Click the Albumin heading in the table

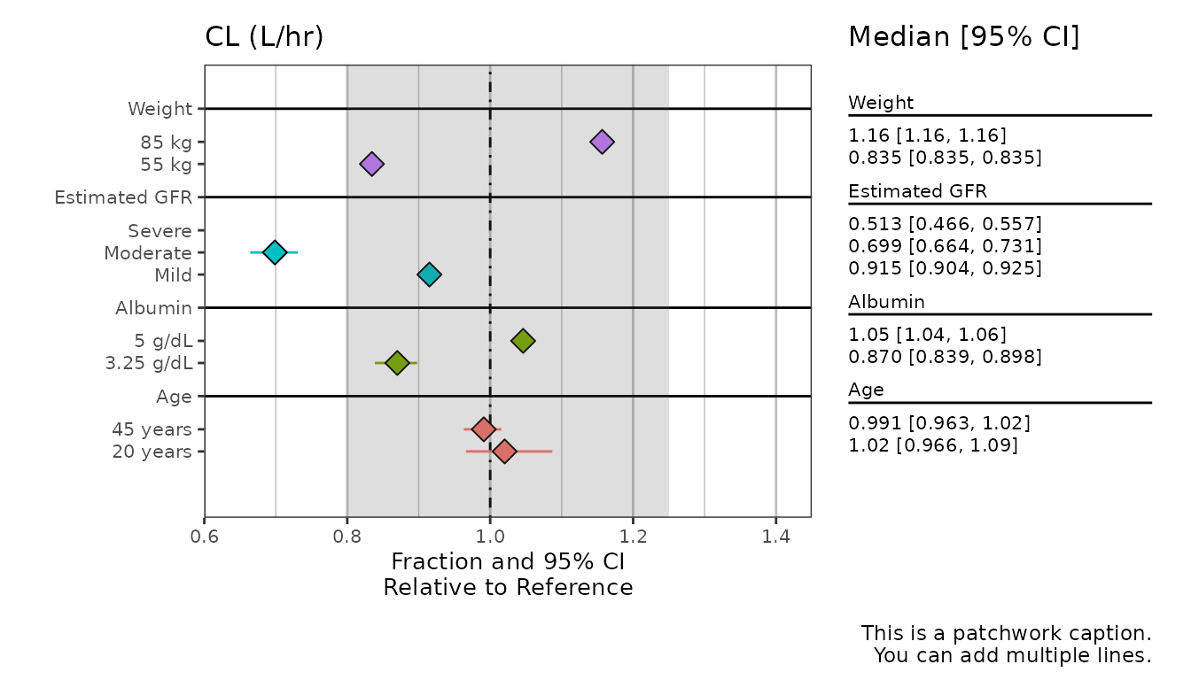(886, 302)
